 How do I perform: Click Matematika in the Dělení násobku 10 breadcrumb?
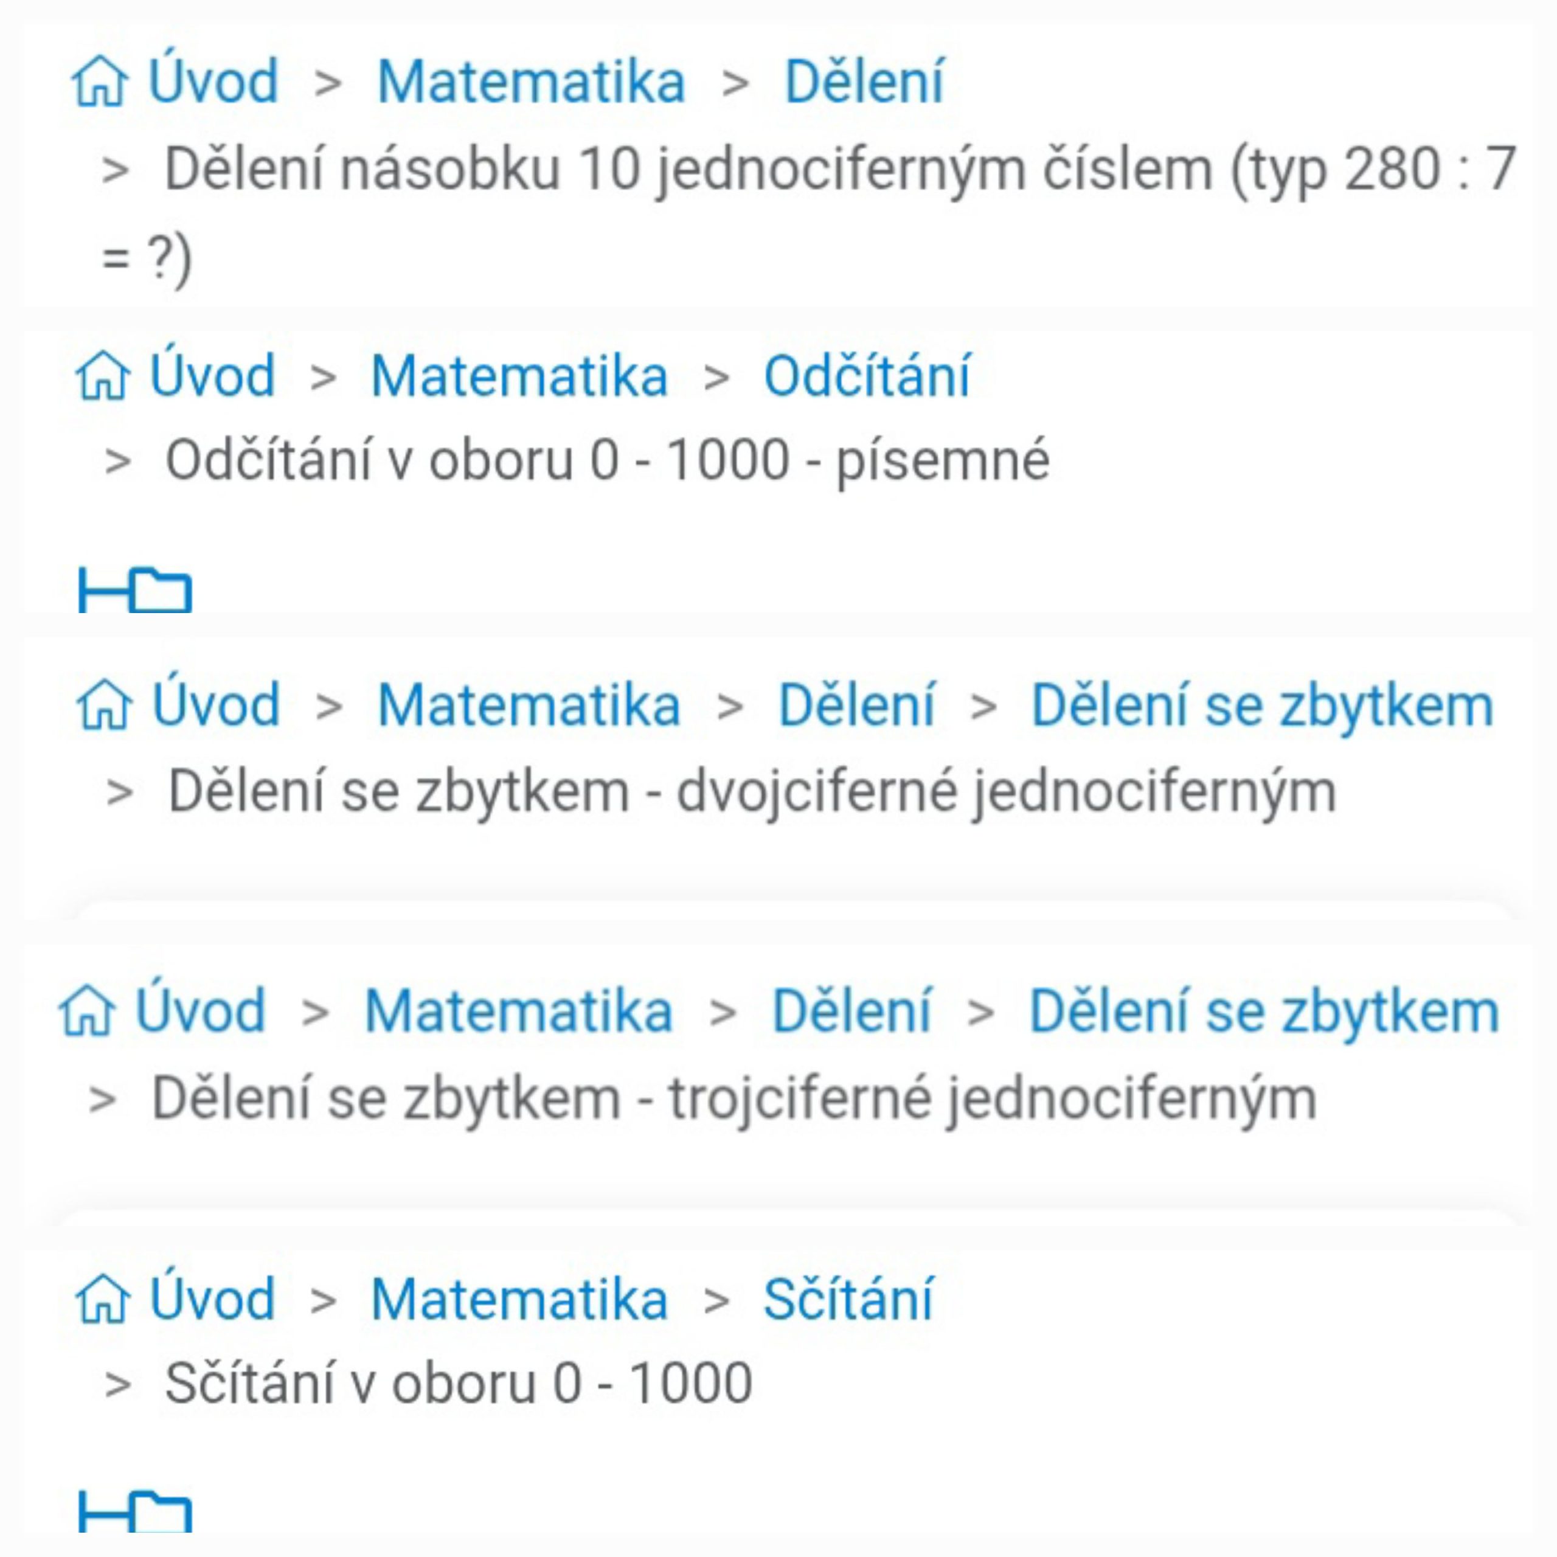531,82
